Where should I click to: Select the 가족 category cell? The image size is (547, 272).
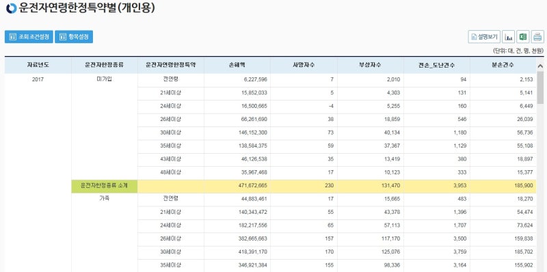105,198
